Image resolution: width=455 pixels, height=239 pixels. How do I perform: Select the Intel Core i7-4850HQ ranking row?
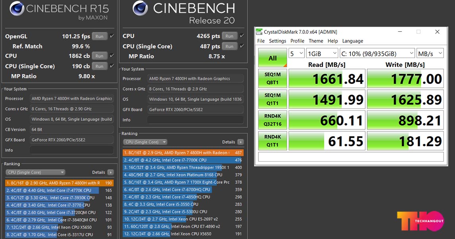click(x=183, y=197)
